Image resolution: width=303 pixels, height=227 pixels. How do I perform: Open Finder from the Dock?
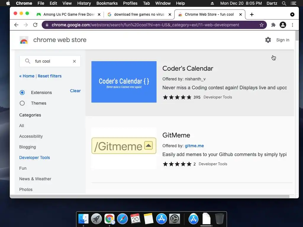click(x=83, y=219)
